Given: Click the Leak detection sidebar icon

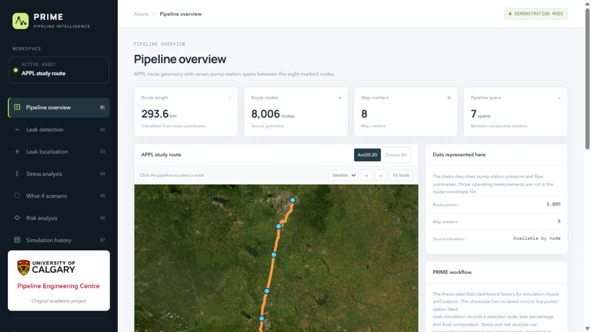Looking at the screenshot, I should click(17, 130).
